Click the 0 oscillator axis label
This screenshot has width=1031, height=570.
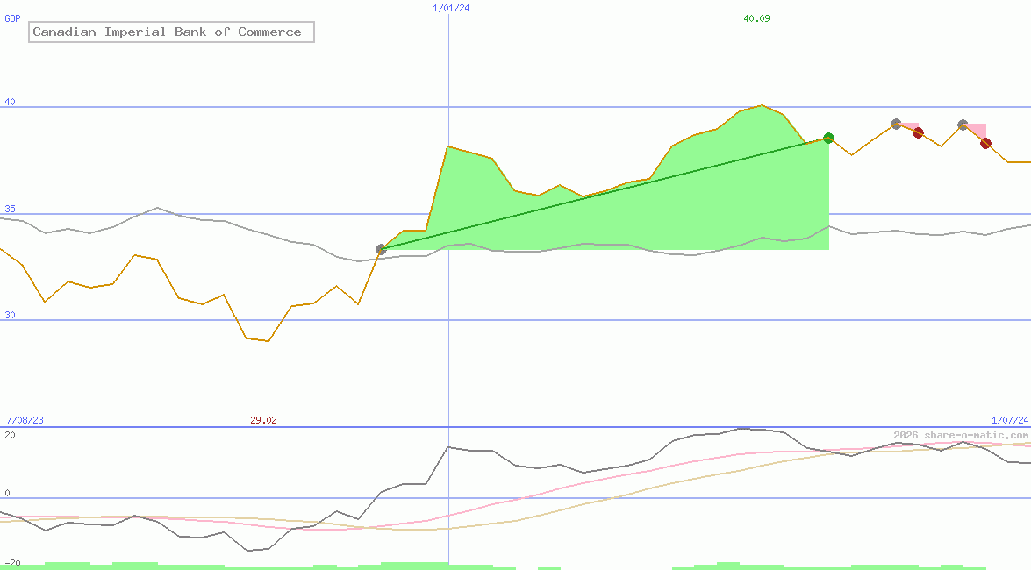tap(7, 493)
